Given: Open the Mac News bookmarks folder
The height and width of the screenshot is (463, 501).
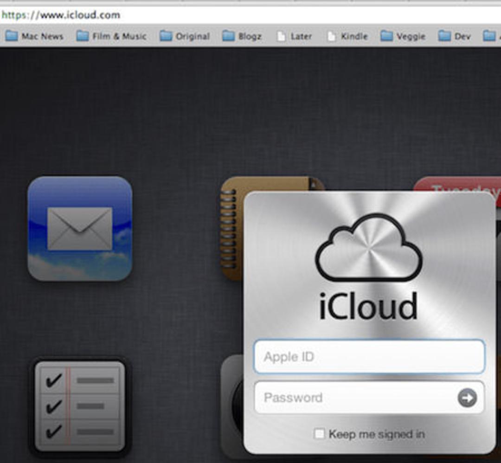Looking at the screenshot, I should [x=34, y=36].
